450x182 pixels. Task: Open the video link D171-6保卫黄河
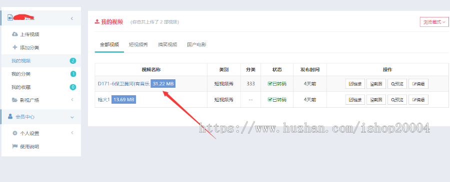[x=123, y=84]
